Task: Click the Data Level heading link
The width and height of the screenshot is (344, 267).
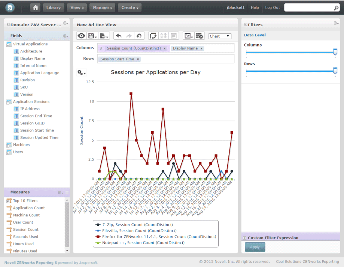Action: coord(255,35)
